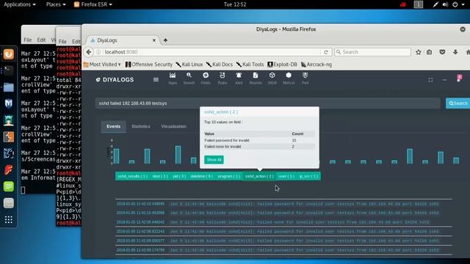Open the Kali Linux bookmark
This screenshot has width=470, height=264.
(x=189, y=65)
